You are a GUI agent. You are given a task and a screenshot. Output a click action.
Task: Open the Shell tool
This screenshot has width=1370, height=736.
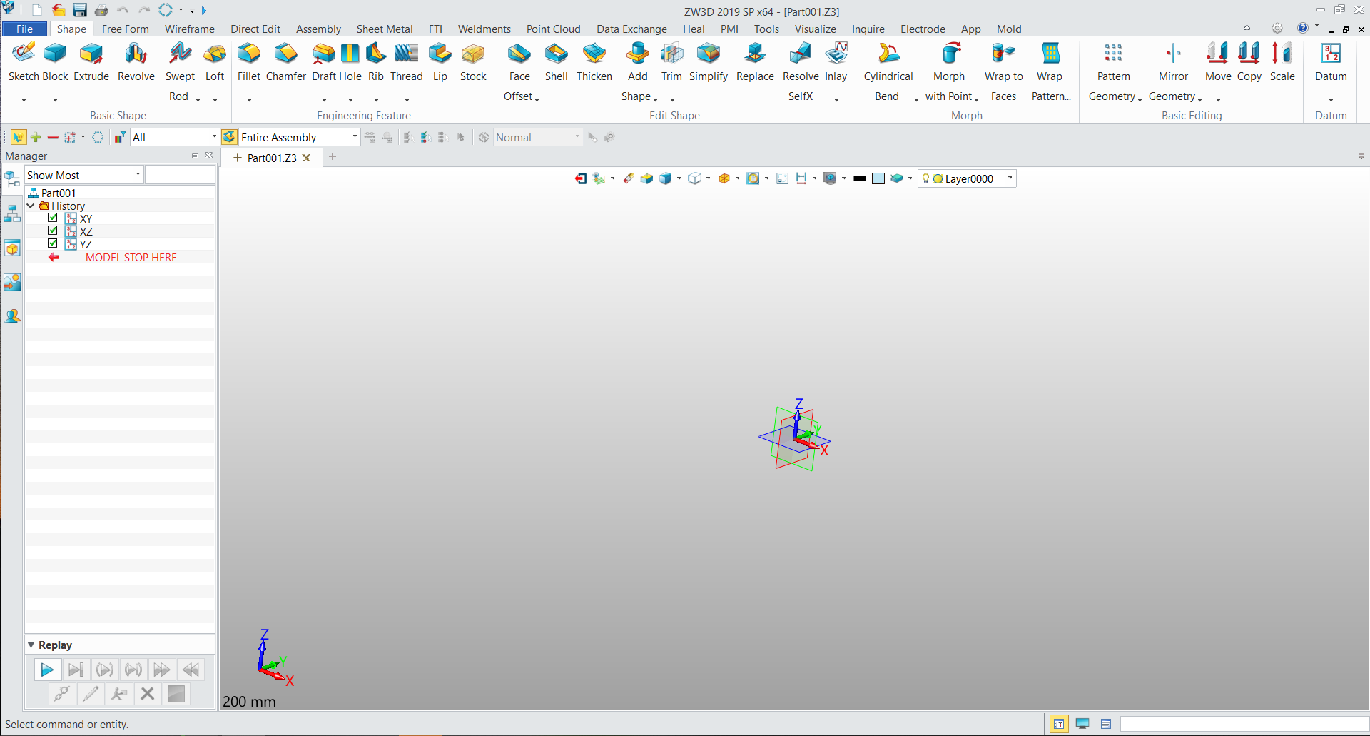point(556,61)
